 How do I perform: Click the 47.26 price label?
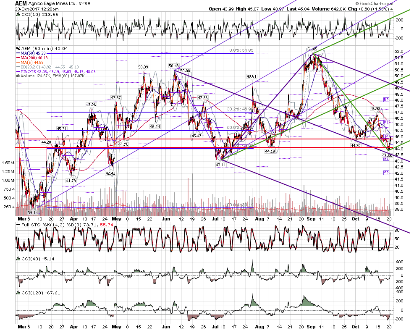pyautogui.click(x=91, y=105)
